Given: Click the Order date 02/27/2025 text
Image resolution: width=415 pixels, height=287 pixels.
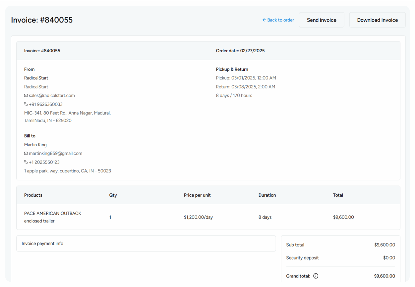Looking at the screenshot, I should click(240, 51).
